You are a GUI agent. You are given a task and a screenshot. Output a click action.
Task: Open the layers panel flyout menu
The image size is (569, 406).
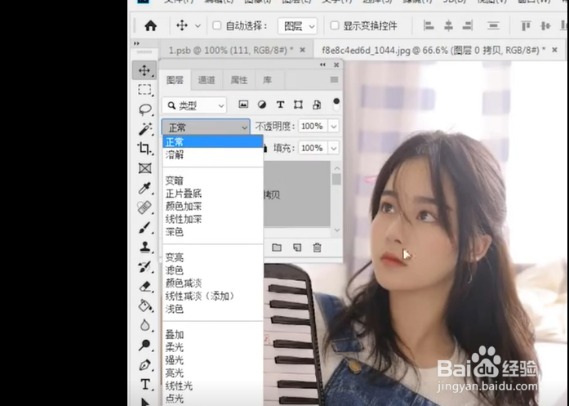[334, 79]
